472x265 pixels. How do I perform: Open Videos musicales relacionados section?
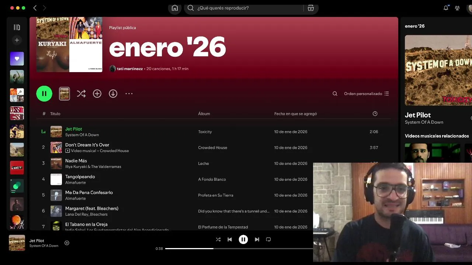(x=437, y=136)
